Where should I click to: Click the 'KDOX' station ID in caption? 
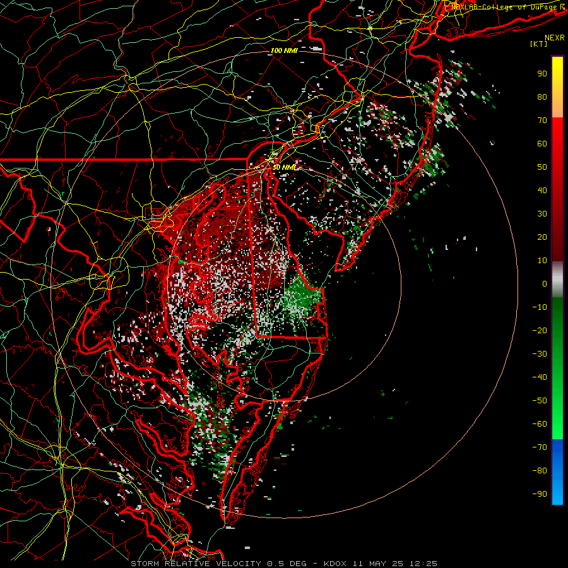[x=335, y=564]
